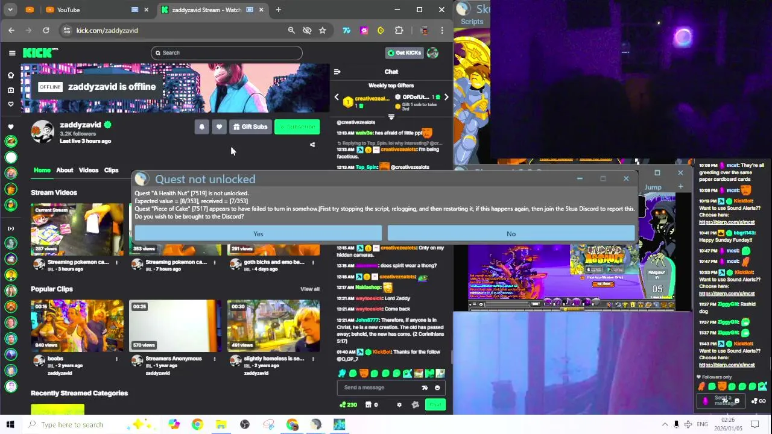Switch to the Clips channel tab

(111, 170)
